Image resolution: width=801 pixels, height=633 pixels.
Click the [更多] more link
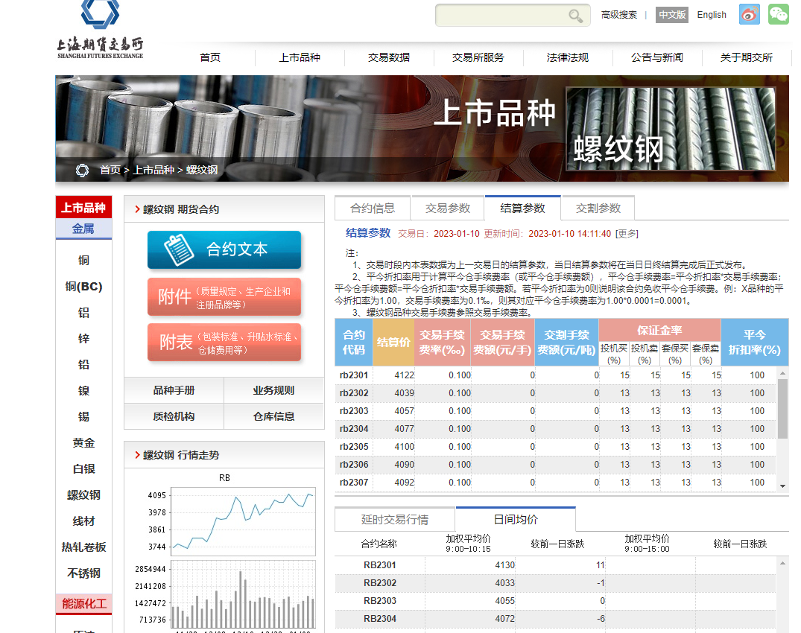coord(627,234)
